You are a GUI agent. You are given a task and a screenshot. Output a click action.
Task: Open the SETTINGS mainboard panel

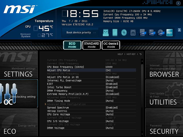[19, 65]
